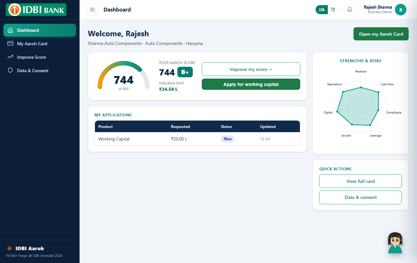The width and height of the screenshot is (417, 263).
Task: Click the YOUR AAROH SCORE label
Action: coord(177,63)
